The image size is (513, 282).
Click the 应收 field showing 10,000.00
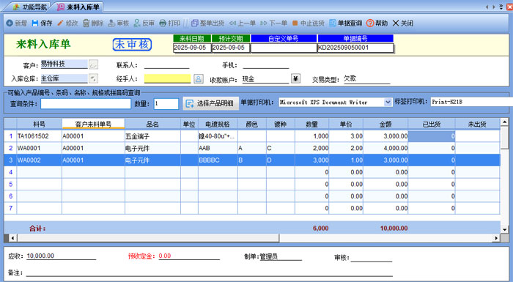click(x=61, y=256)
